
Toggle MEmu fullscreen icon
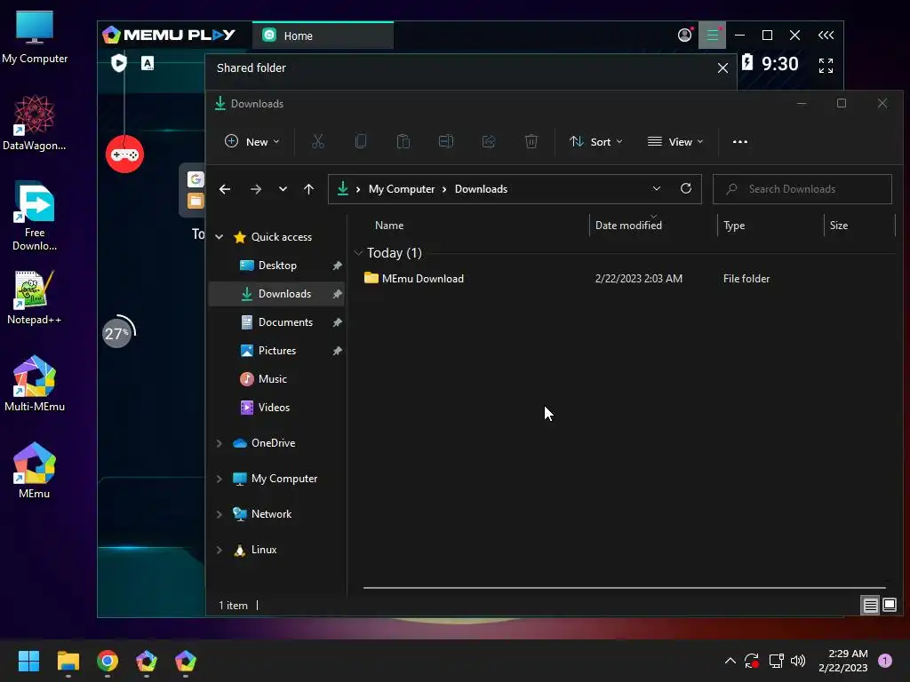click(x=826, y=66)
